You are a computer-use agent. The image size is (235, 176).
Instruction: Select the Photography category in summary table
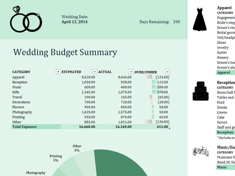23,112
